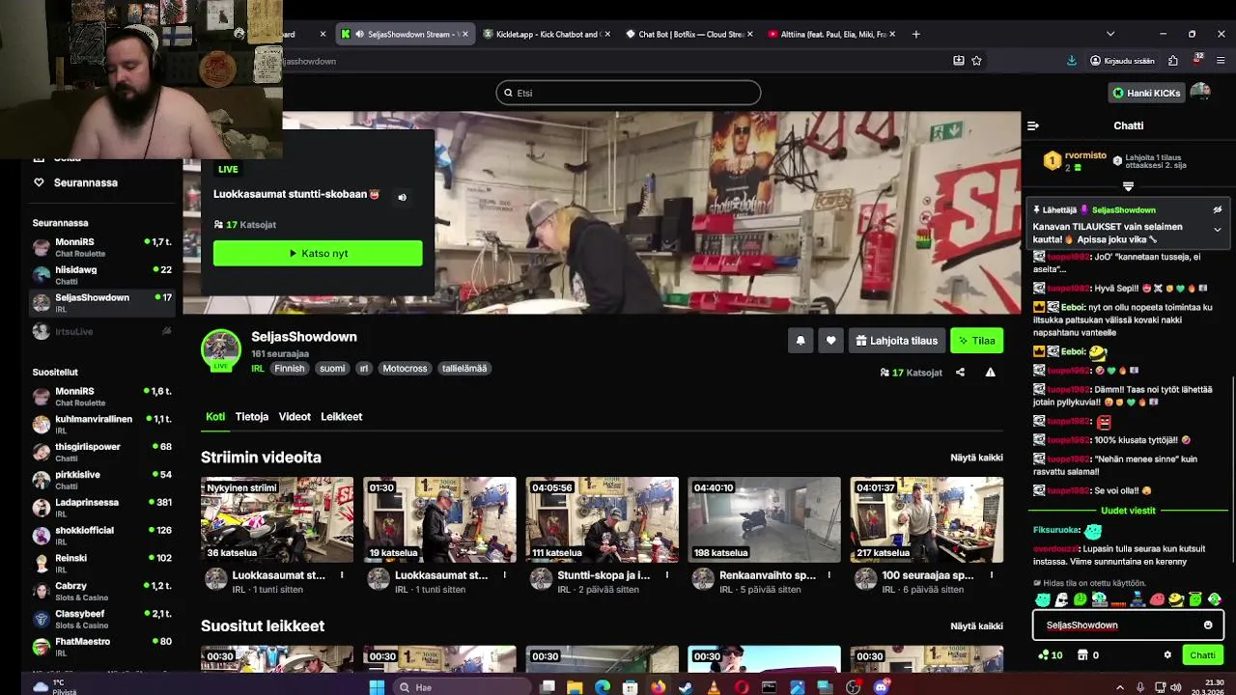Open the Firefox extensions puzzle icon
Image resolution: width=1236 pixels, height=695 pixels.
tap(1173, 61)
